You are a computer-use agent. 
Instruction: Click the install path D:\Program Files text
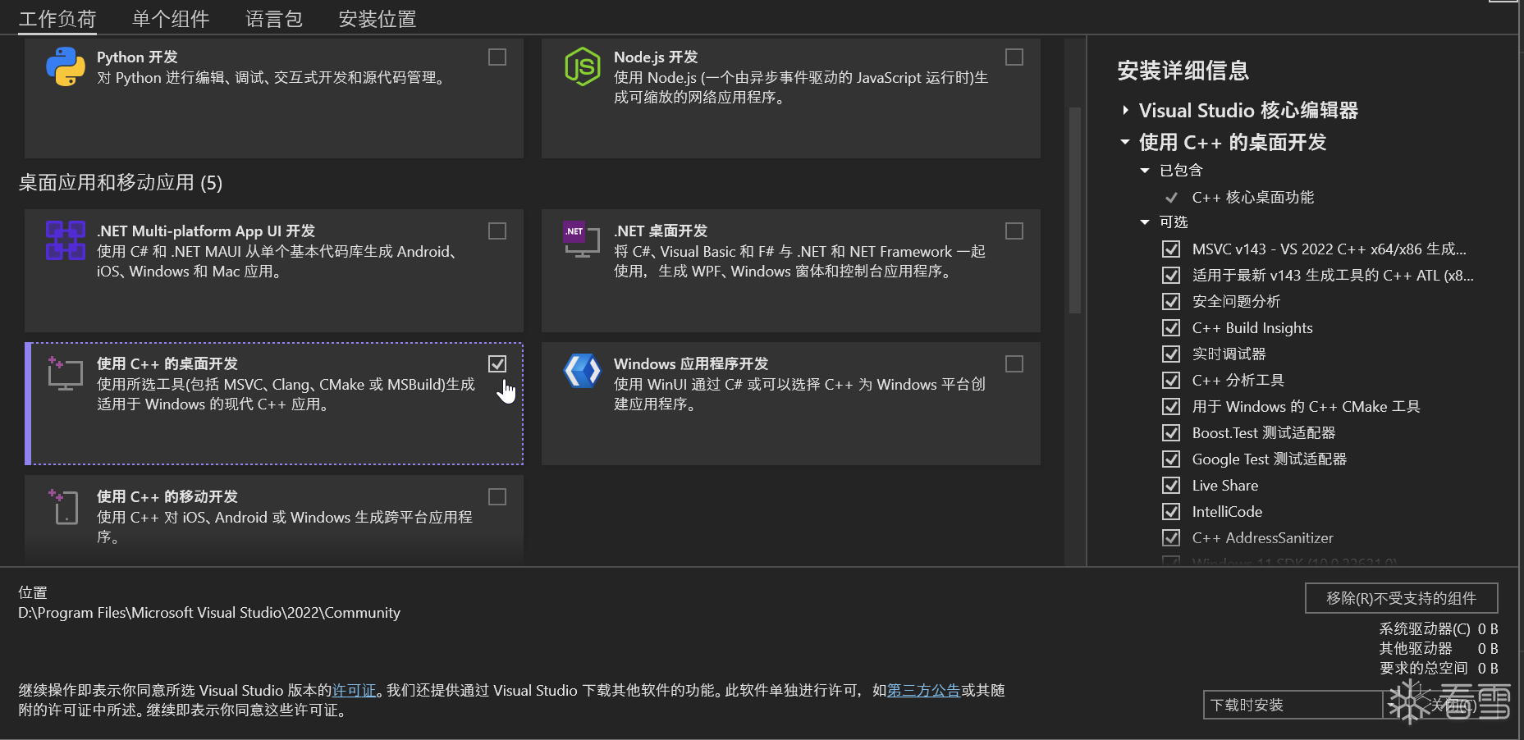tap(209, 613)
